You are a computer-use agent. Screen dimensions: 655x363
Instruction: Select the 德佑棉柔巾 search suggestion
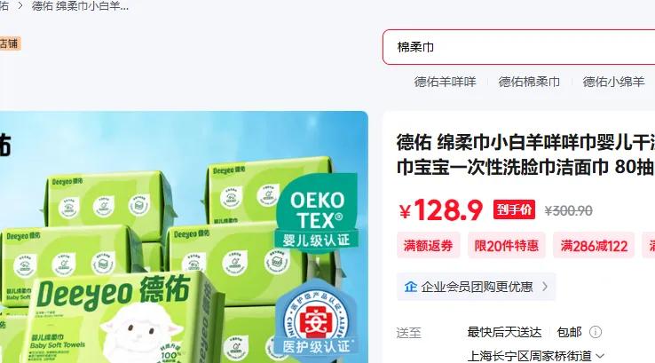[x=529, y=82]
